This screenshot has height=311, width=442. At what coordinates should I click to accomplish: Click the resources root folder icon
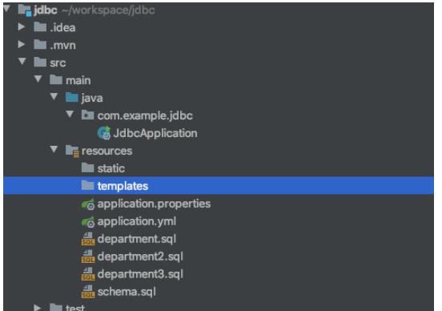pyautogui.click(x=72, y=151)
